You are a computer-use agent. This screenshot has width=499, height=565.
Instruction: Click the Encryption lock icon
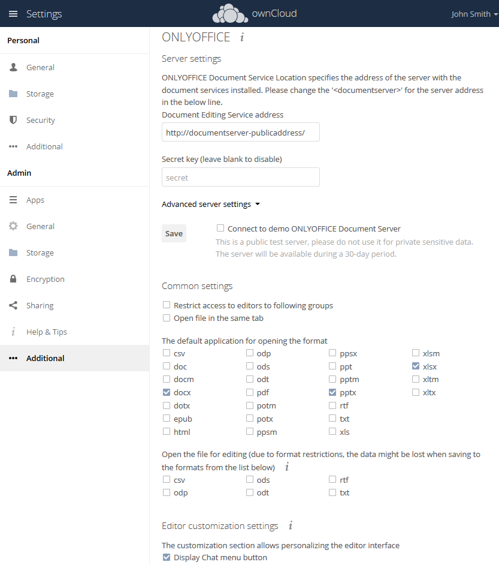(13, 279)
